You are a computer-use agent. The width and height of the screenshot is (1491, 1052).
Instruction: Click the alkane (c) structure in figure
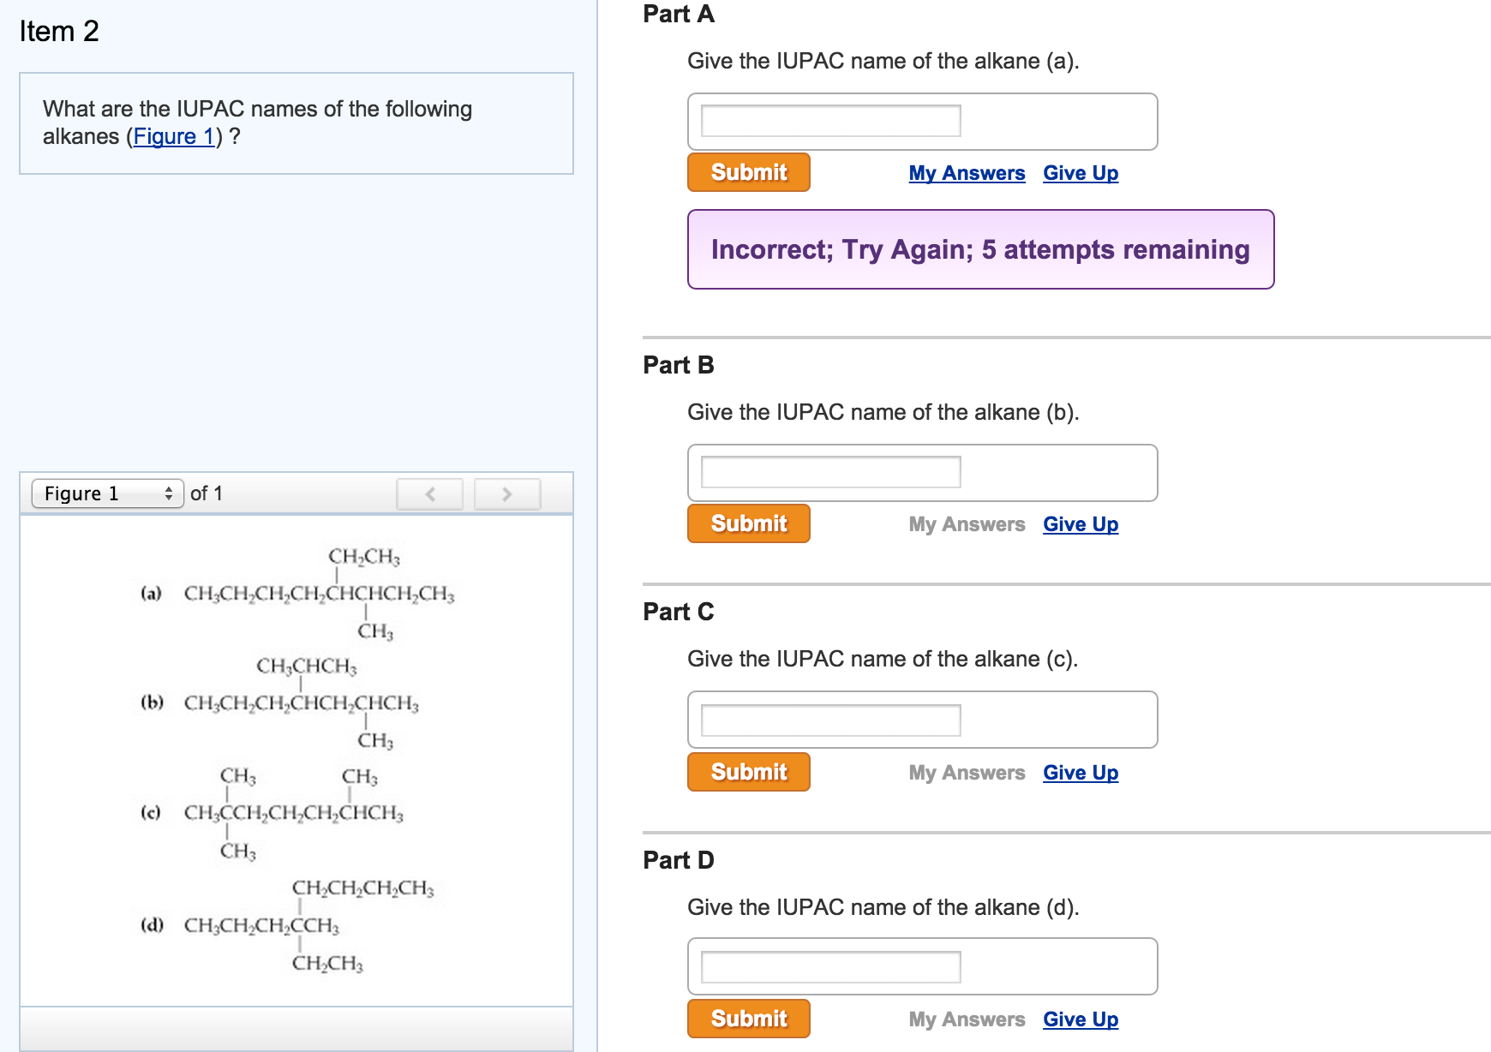293,813
